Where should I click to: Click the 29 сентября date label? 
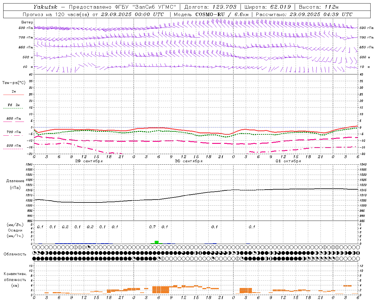click(x=89, y=161)
